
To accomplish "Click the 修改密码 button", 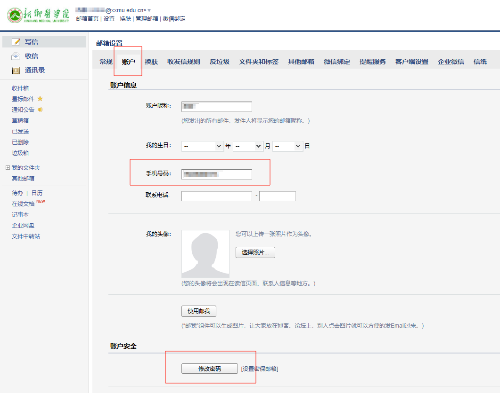I will [x=209, y=369].
